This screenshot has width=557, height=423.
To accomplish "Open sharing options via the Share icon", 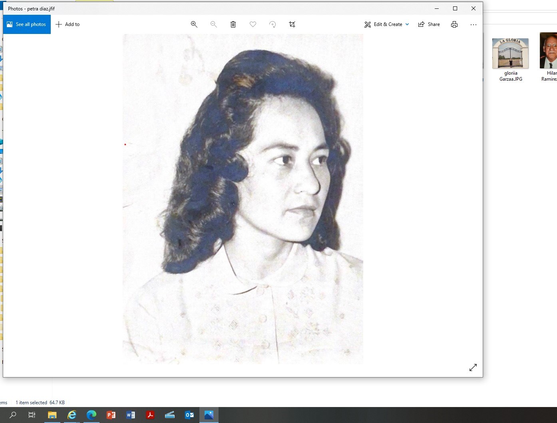I will 429,24.
